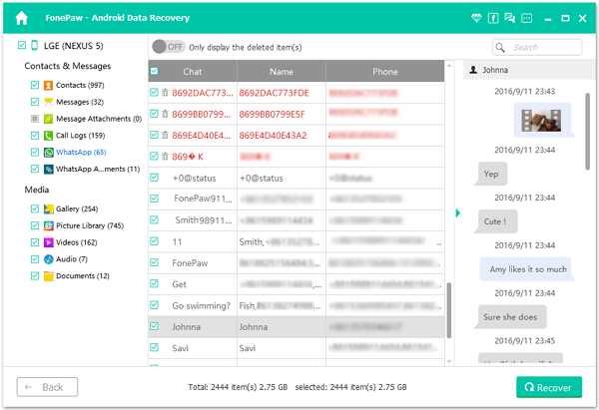Screen dimensions: 599x410
Task: Click trash icon on 8699BB0799 row
Action: coord(165,114)
